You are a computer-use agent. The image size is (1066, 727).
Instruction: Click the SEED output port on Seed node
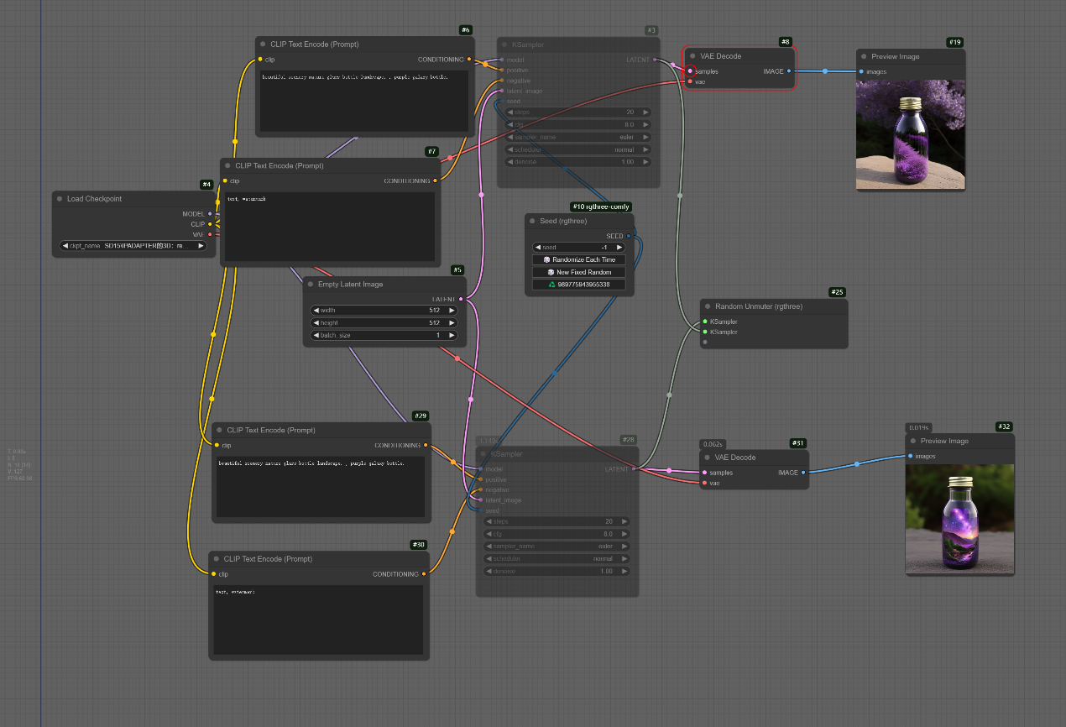(x=628, y=236)
